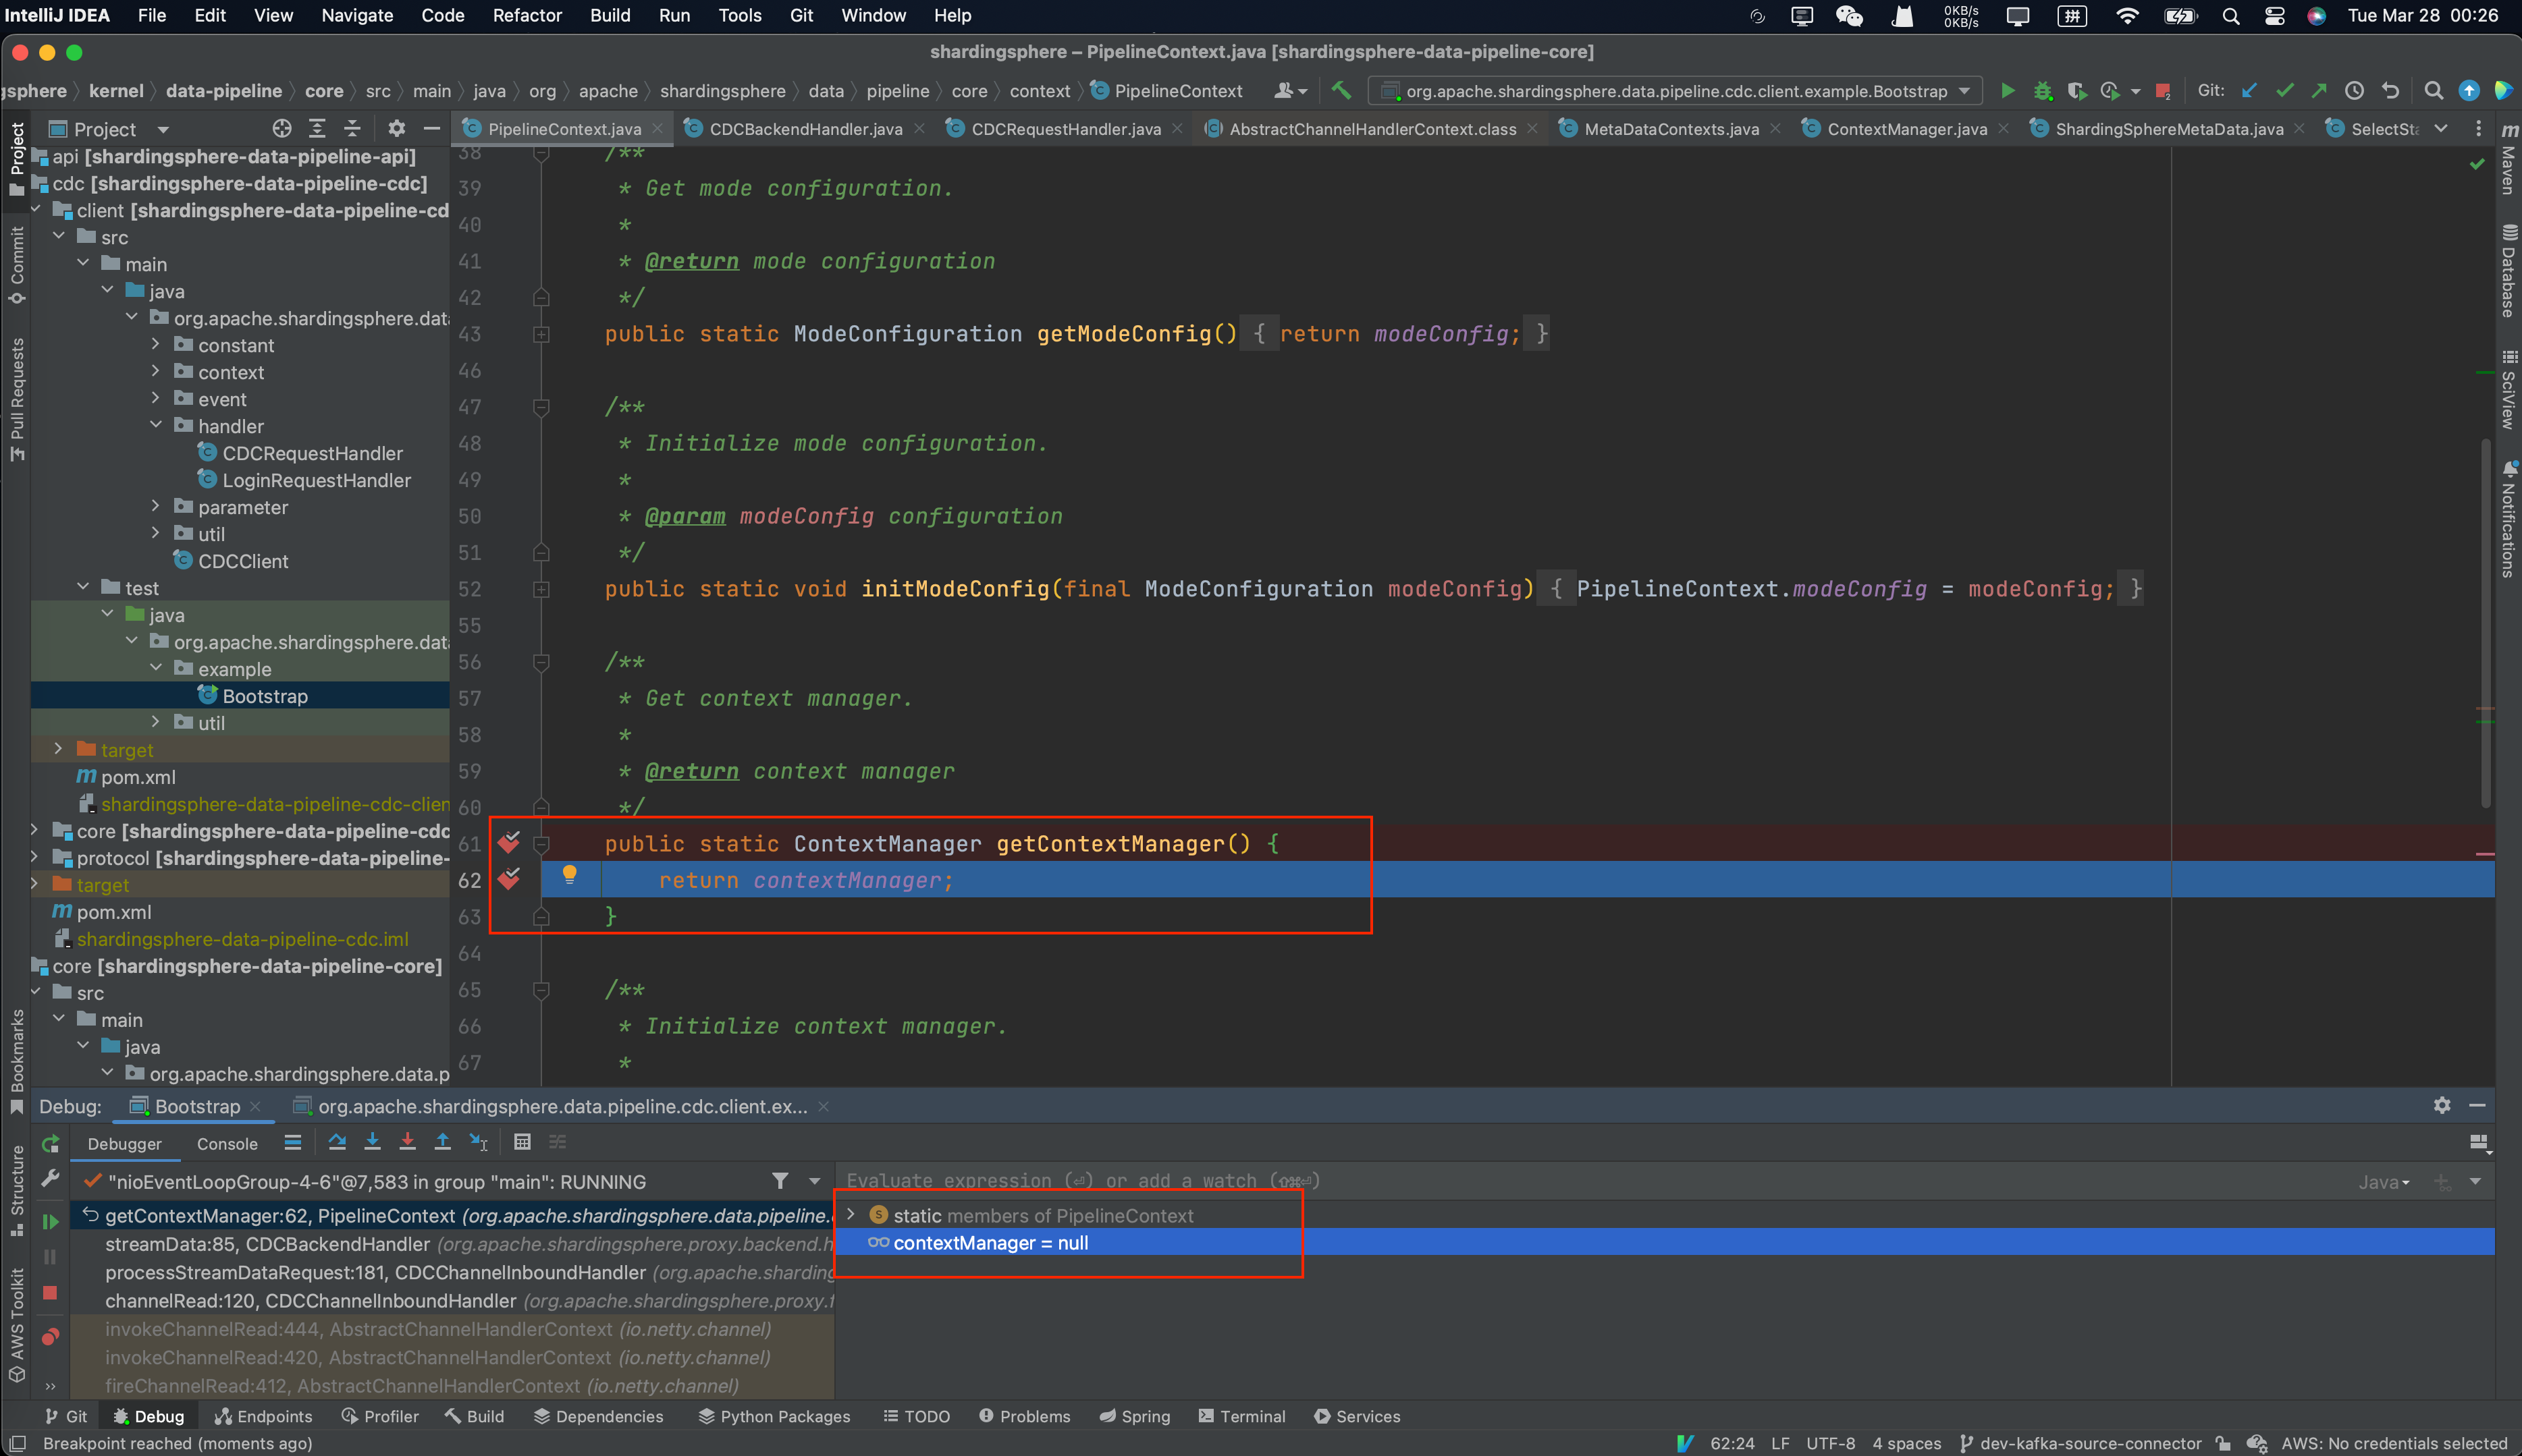Switch to CDCBackendHandler.java tab
The height and width of the screenshot is (1456, 2522).
coord(805,129)
